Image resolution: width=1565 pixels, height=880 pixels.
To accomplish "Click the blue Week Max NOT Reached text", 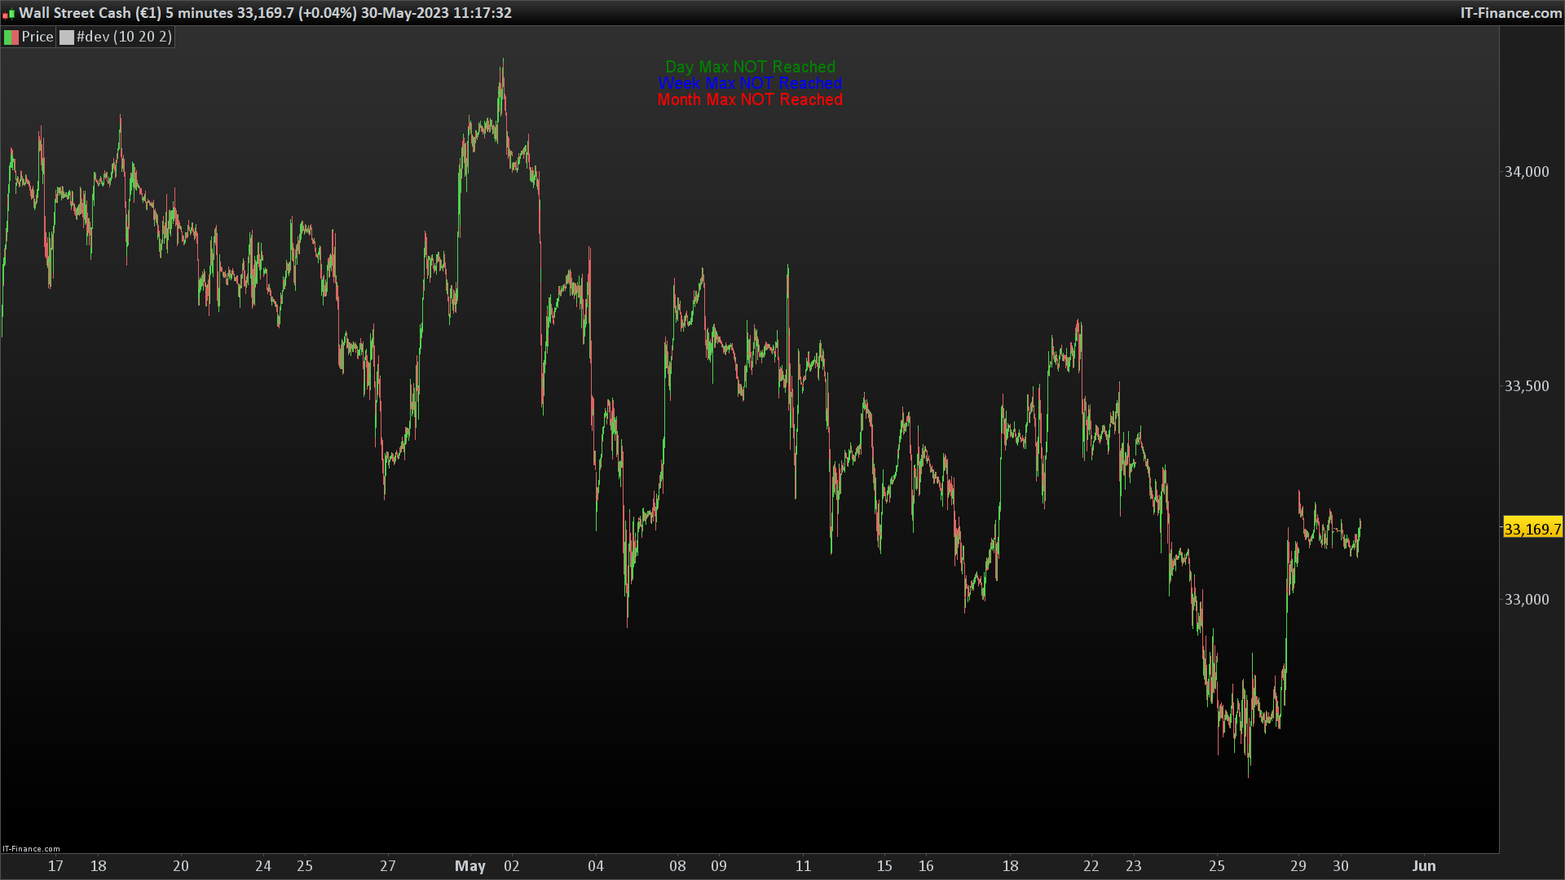I will pyautogui.click(x=750, y=83).
